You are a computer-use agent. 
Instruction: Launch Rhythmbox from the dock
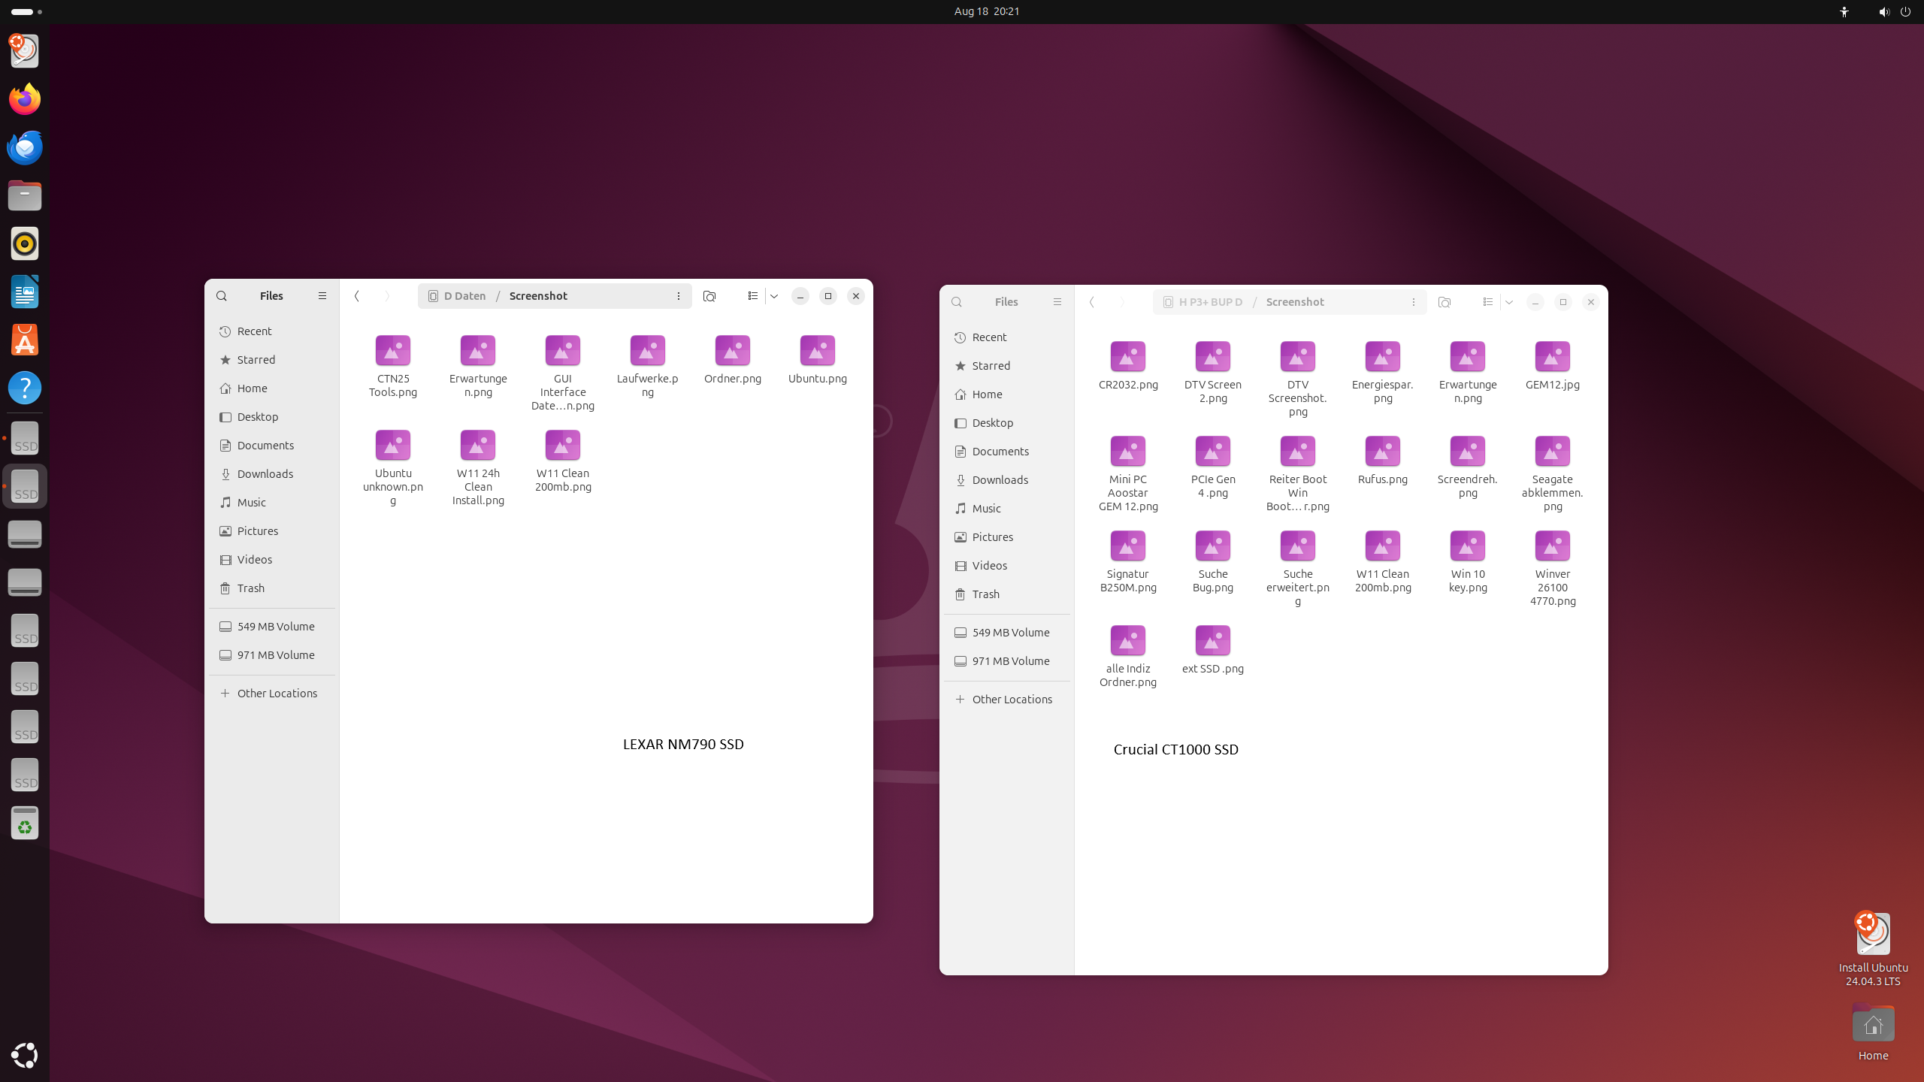click(x=25, y=243)
